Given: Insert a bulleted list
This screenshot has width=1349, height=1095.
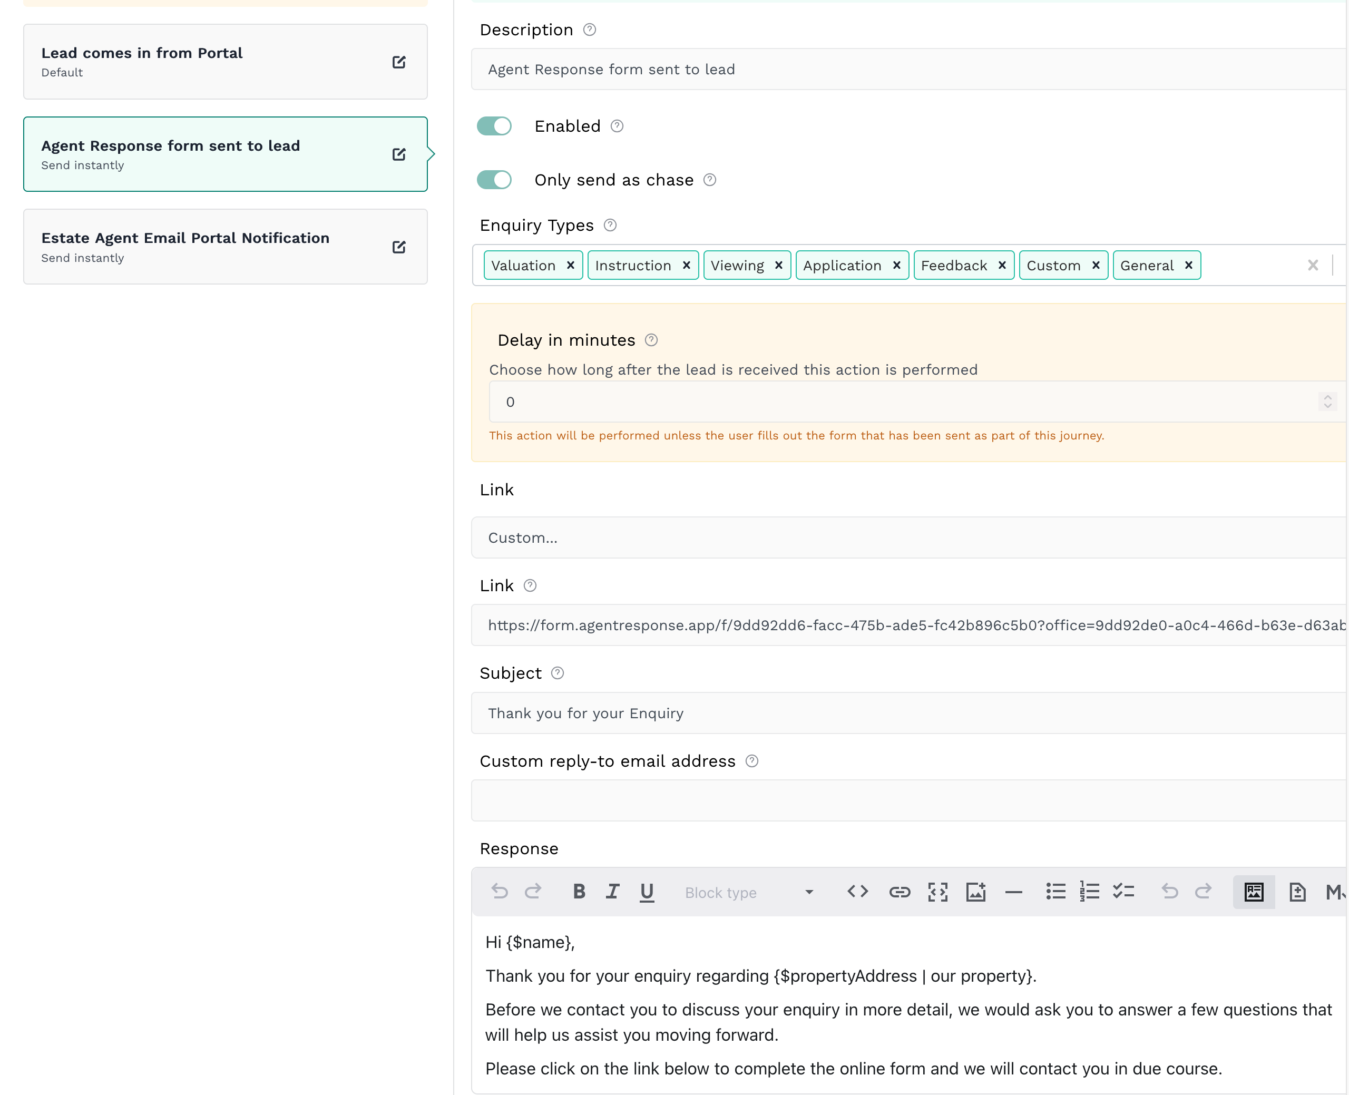Looking at the screenshot, I should click(1055, 891).
